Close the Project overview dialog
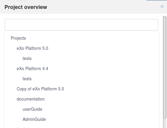The width and height of the screenshot is (167, 128). [x=162, y=7]
